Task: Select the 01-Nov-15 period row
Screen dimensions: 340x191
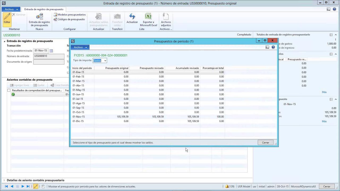Action: (148, 117)
